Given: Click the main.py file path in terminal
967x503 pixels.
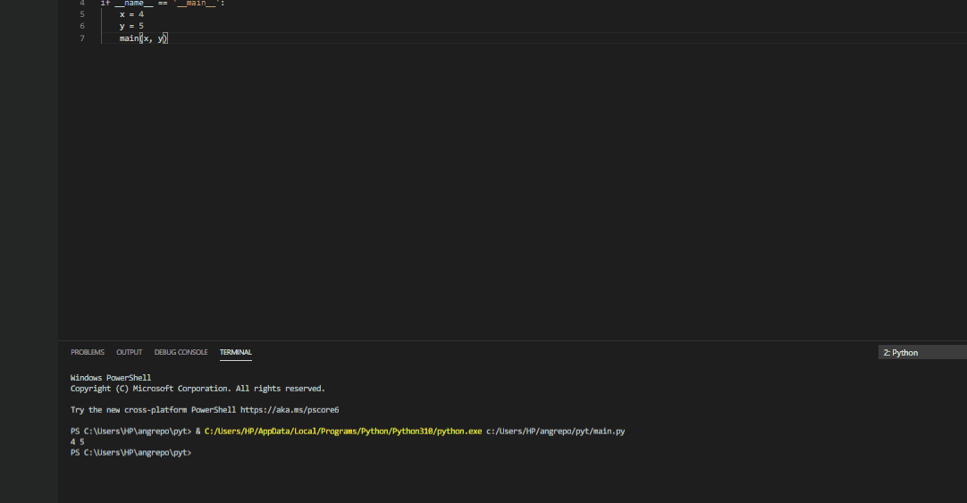Looking at the screenshot, I should pos(555,432).
